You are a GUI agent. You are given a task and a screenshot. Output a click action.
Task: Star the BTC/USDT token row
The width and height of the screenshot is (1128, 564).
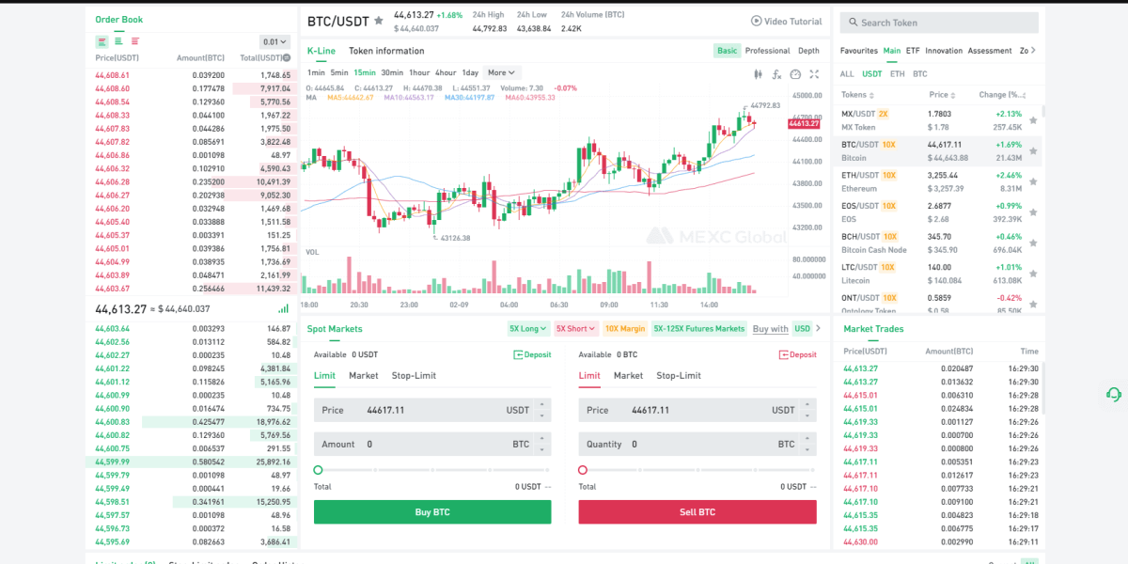point(1033,150)
